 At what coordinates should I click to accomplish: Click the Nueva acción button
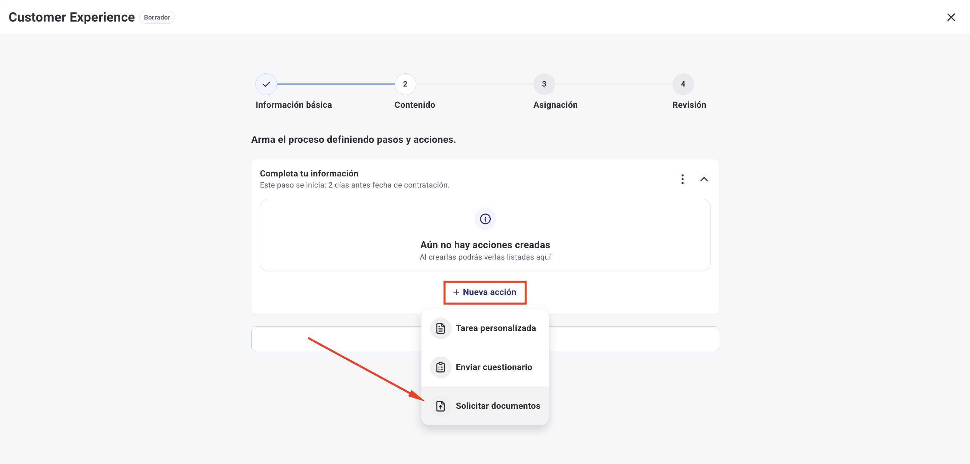point(485,292)
